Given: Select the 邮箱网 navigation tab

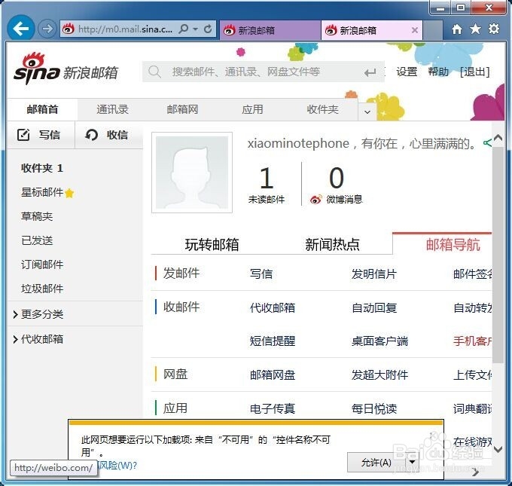Looking at the screenshot, I should point(182,109).
